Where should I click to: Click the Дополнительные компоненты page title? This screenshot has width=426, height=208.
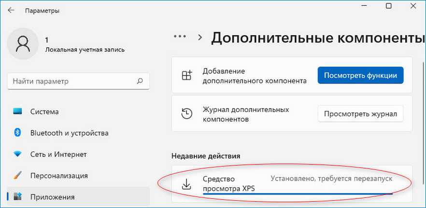[318, 38]
